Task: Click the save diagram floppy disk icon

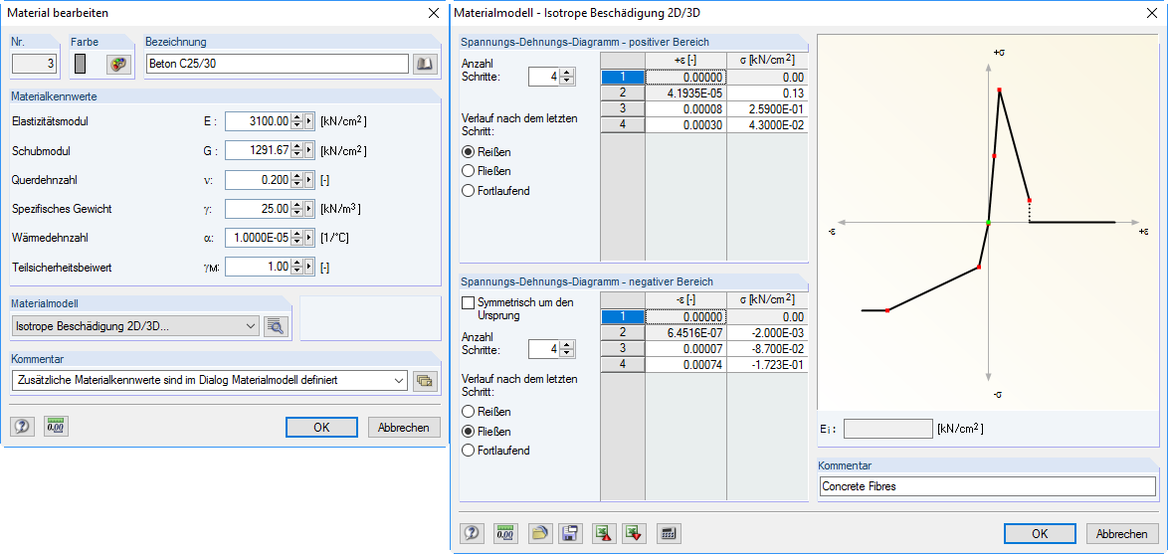Action: point(571,533)
